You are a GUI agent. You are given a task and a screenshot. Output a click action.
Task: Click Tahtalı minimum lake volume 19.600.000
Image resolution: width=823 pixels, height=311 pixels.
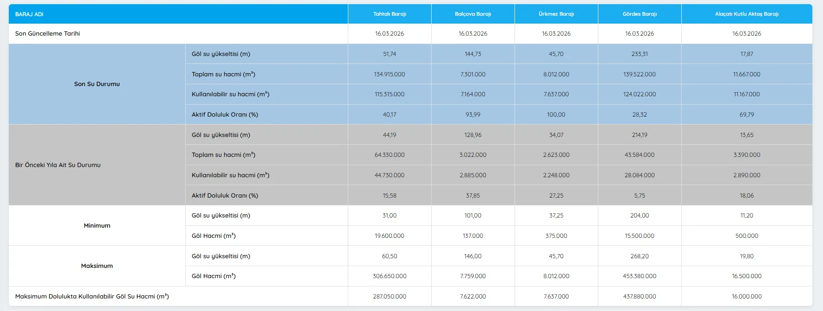pos(390,236)
